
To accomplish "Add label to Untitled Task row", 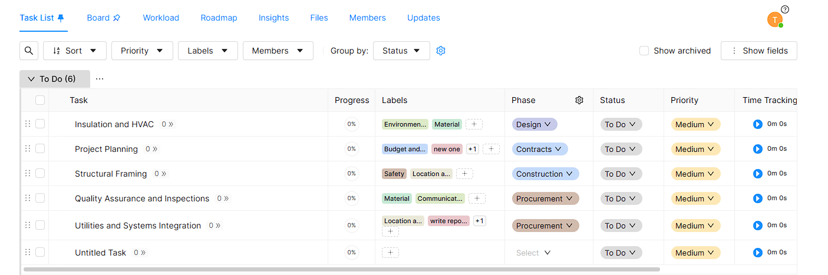I will coord(390,253).
